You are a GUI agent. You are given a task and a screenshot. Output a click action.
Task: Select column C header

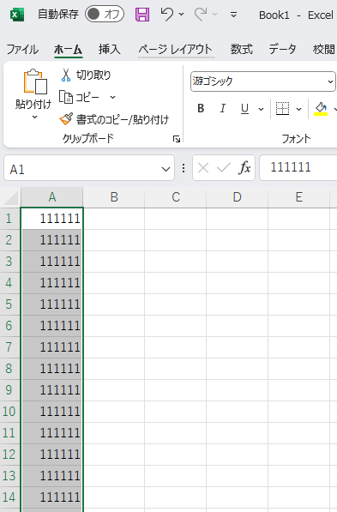coord(176,197)
